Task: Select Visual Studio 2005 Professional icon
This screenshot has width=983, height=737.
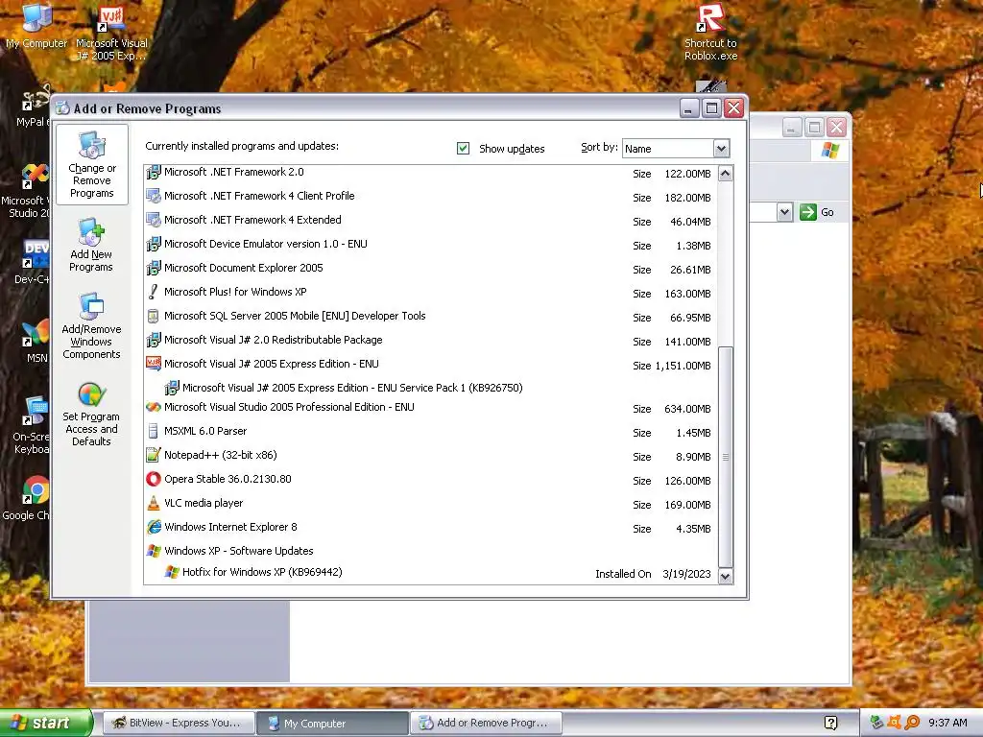Action: tap(153, 407)
